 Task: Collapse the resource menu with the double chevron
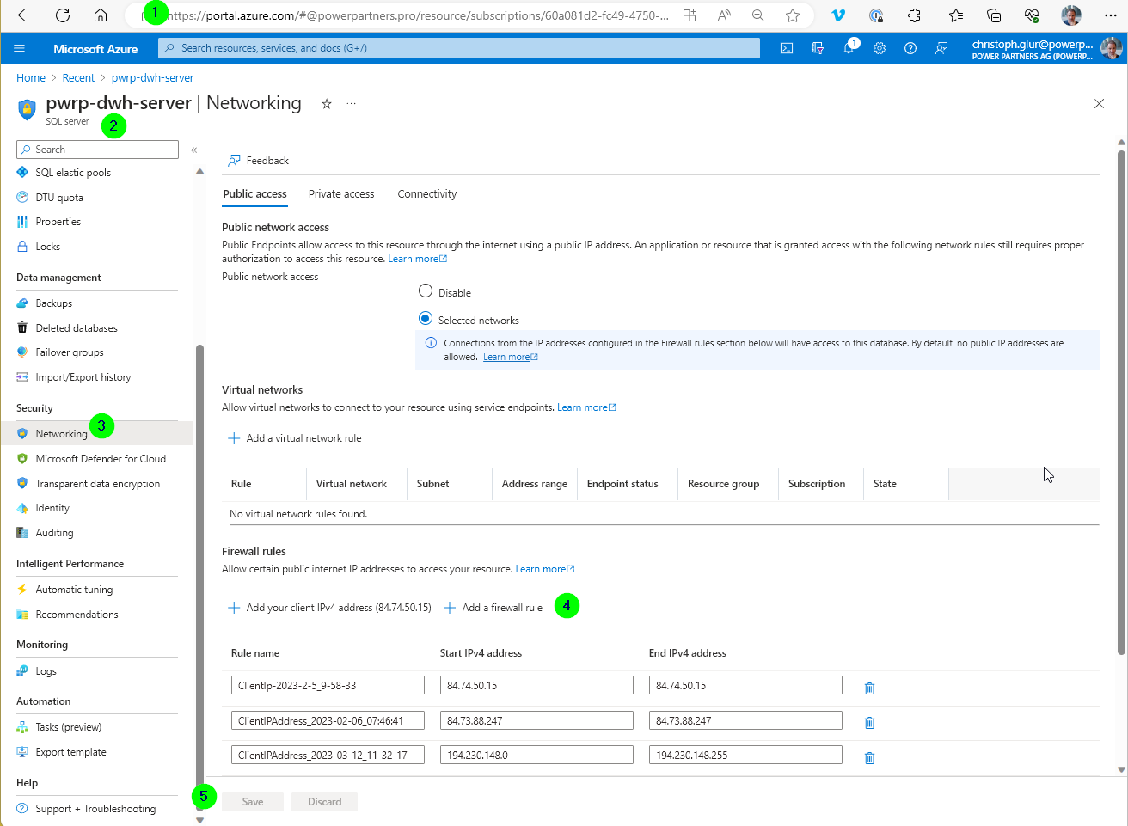193,150
